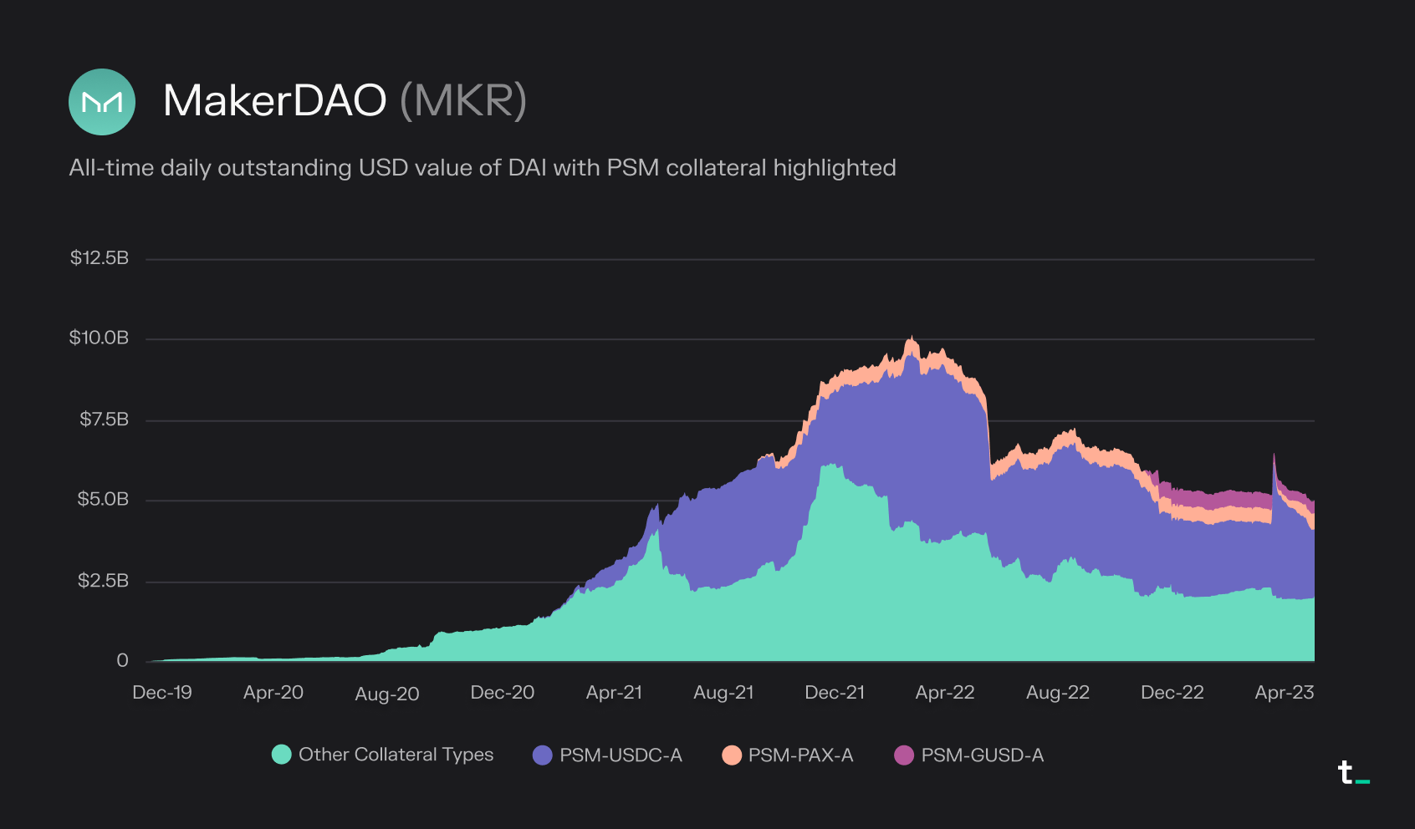Click the Apr-21 x-axis label
1415x829 pixels.
pos(614,693)
